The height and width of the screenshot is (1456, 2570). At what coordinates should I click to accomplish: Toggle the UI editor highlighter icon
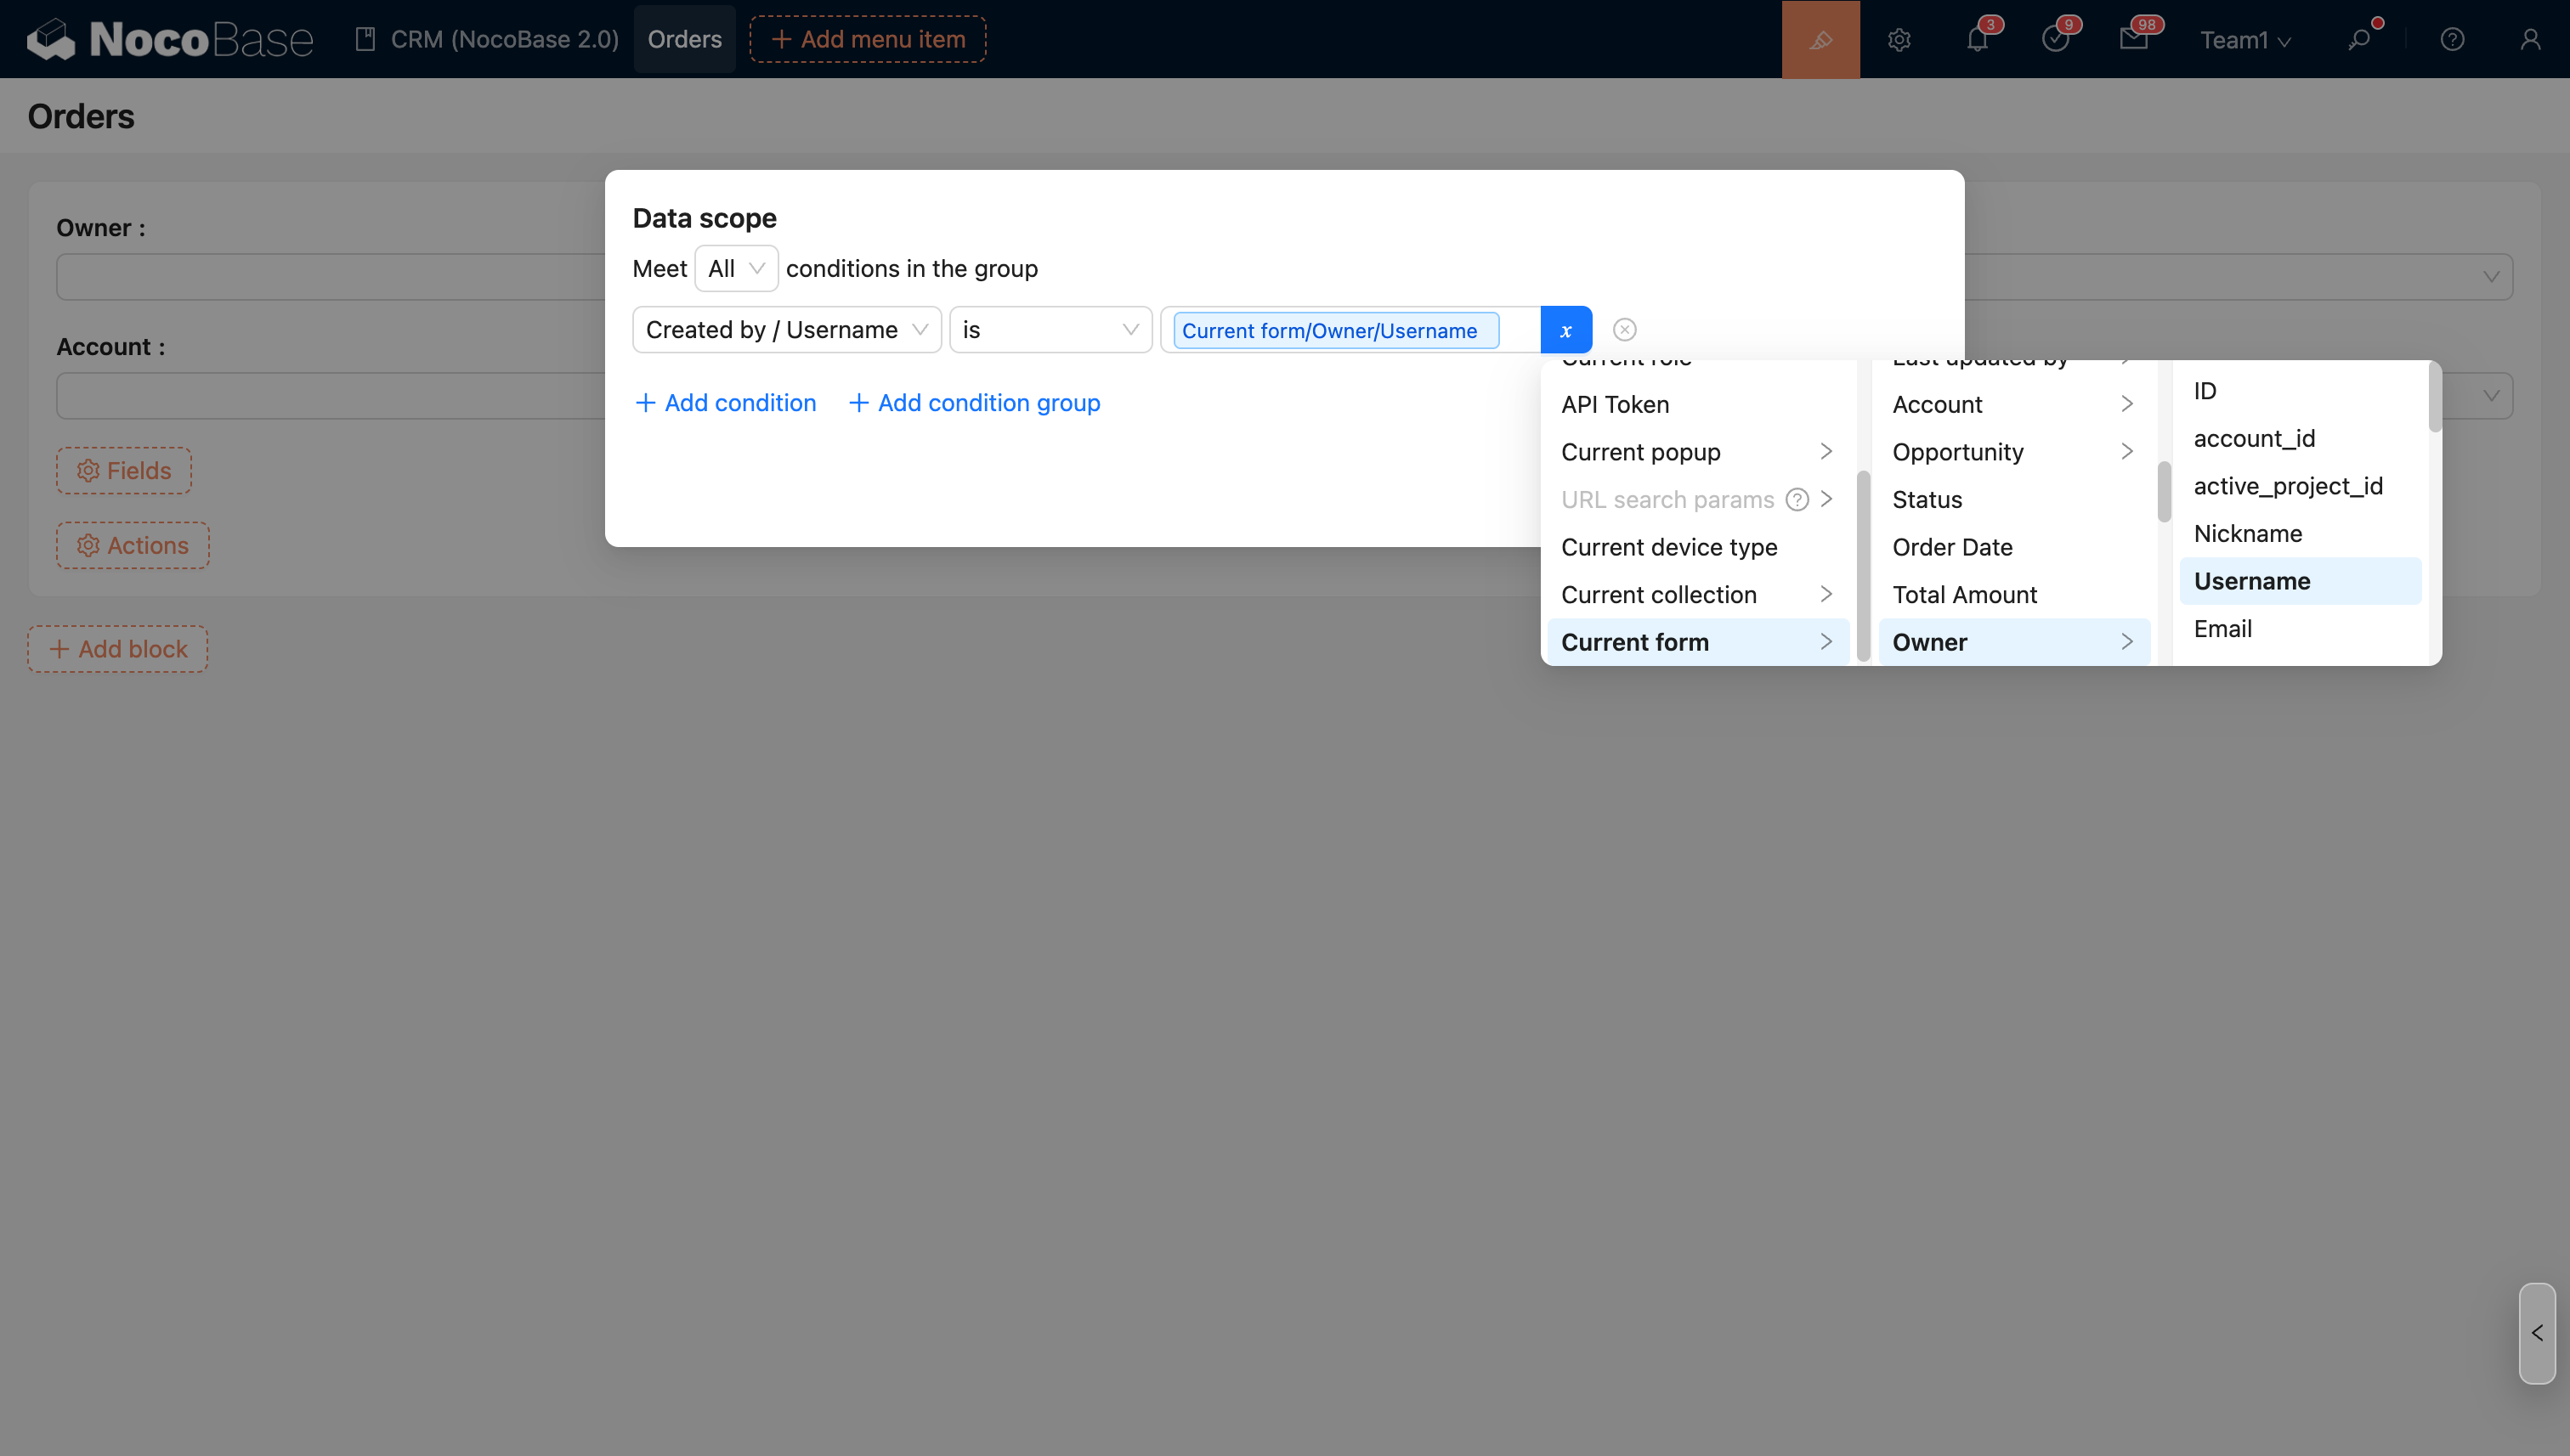tap(1820, 39)
